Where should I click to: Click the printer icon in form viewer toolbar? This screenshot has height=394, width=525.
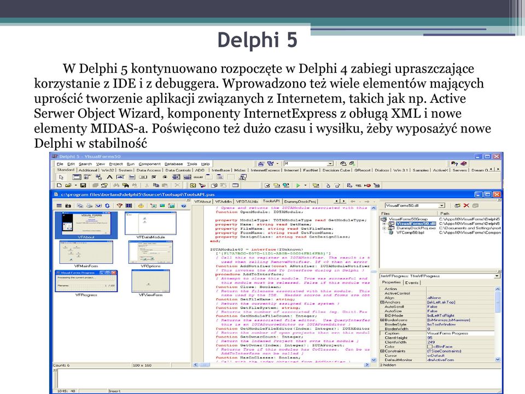coord(89,205)
